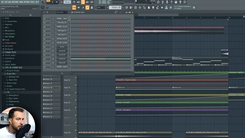The width and height of the screenshot is (245, 138).
Task: Open the snap 'Line' dropdown
Action: pyautogui.click(x=101, y=7)
